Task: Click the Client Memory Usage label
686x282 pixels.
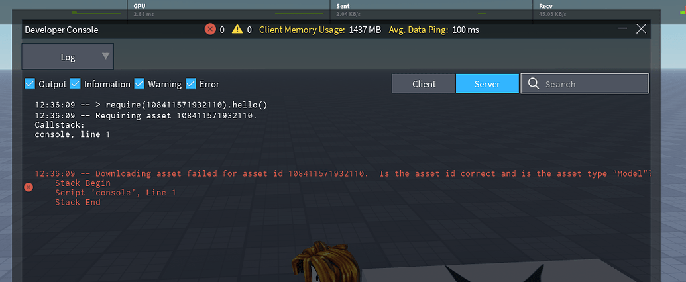Action: 302,30
